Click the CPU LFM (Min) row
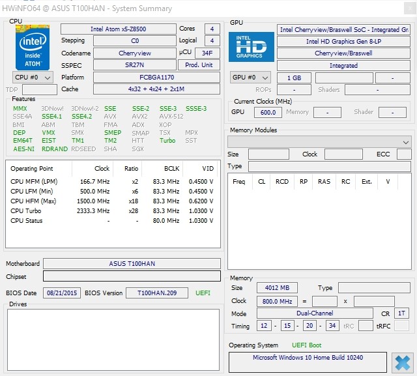The height and width of the screenshot is (376, 417). click(x=112, y=191)
